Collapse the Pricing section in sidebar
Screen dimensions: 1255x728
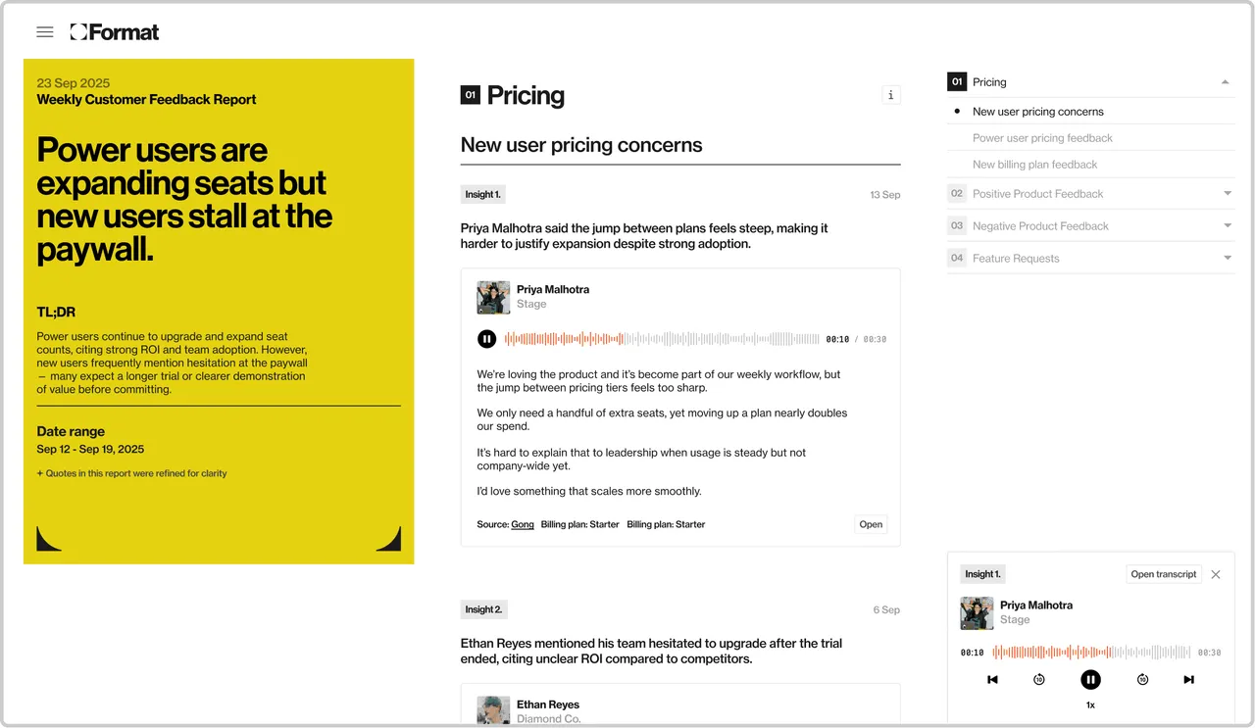tap(1226, 82)
